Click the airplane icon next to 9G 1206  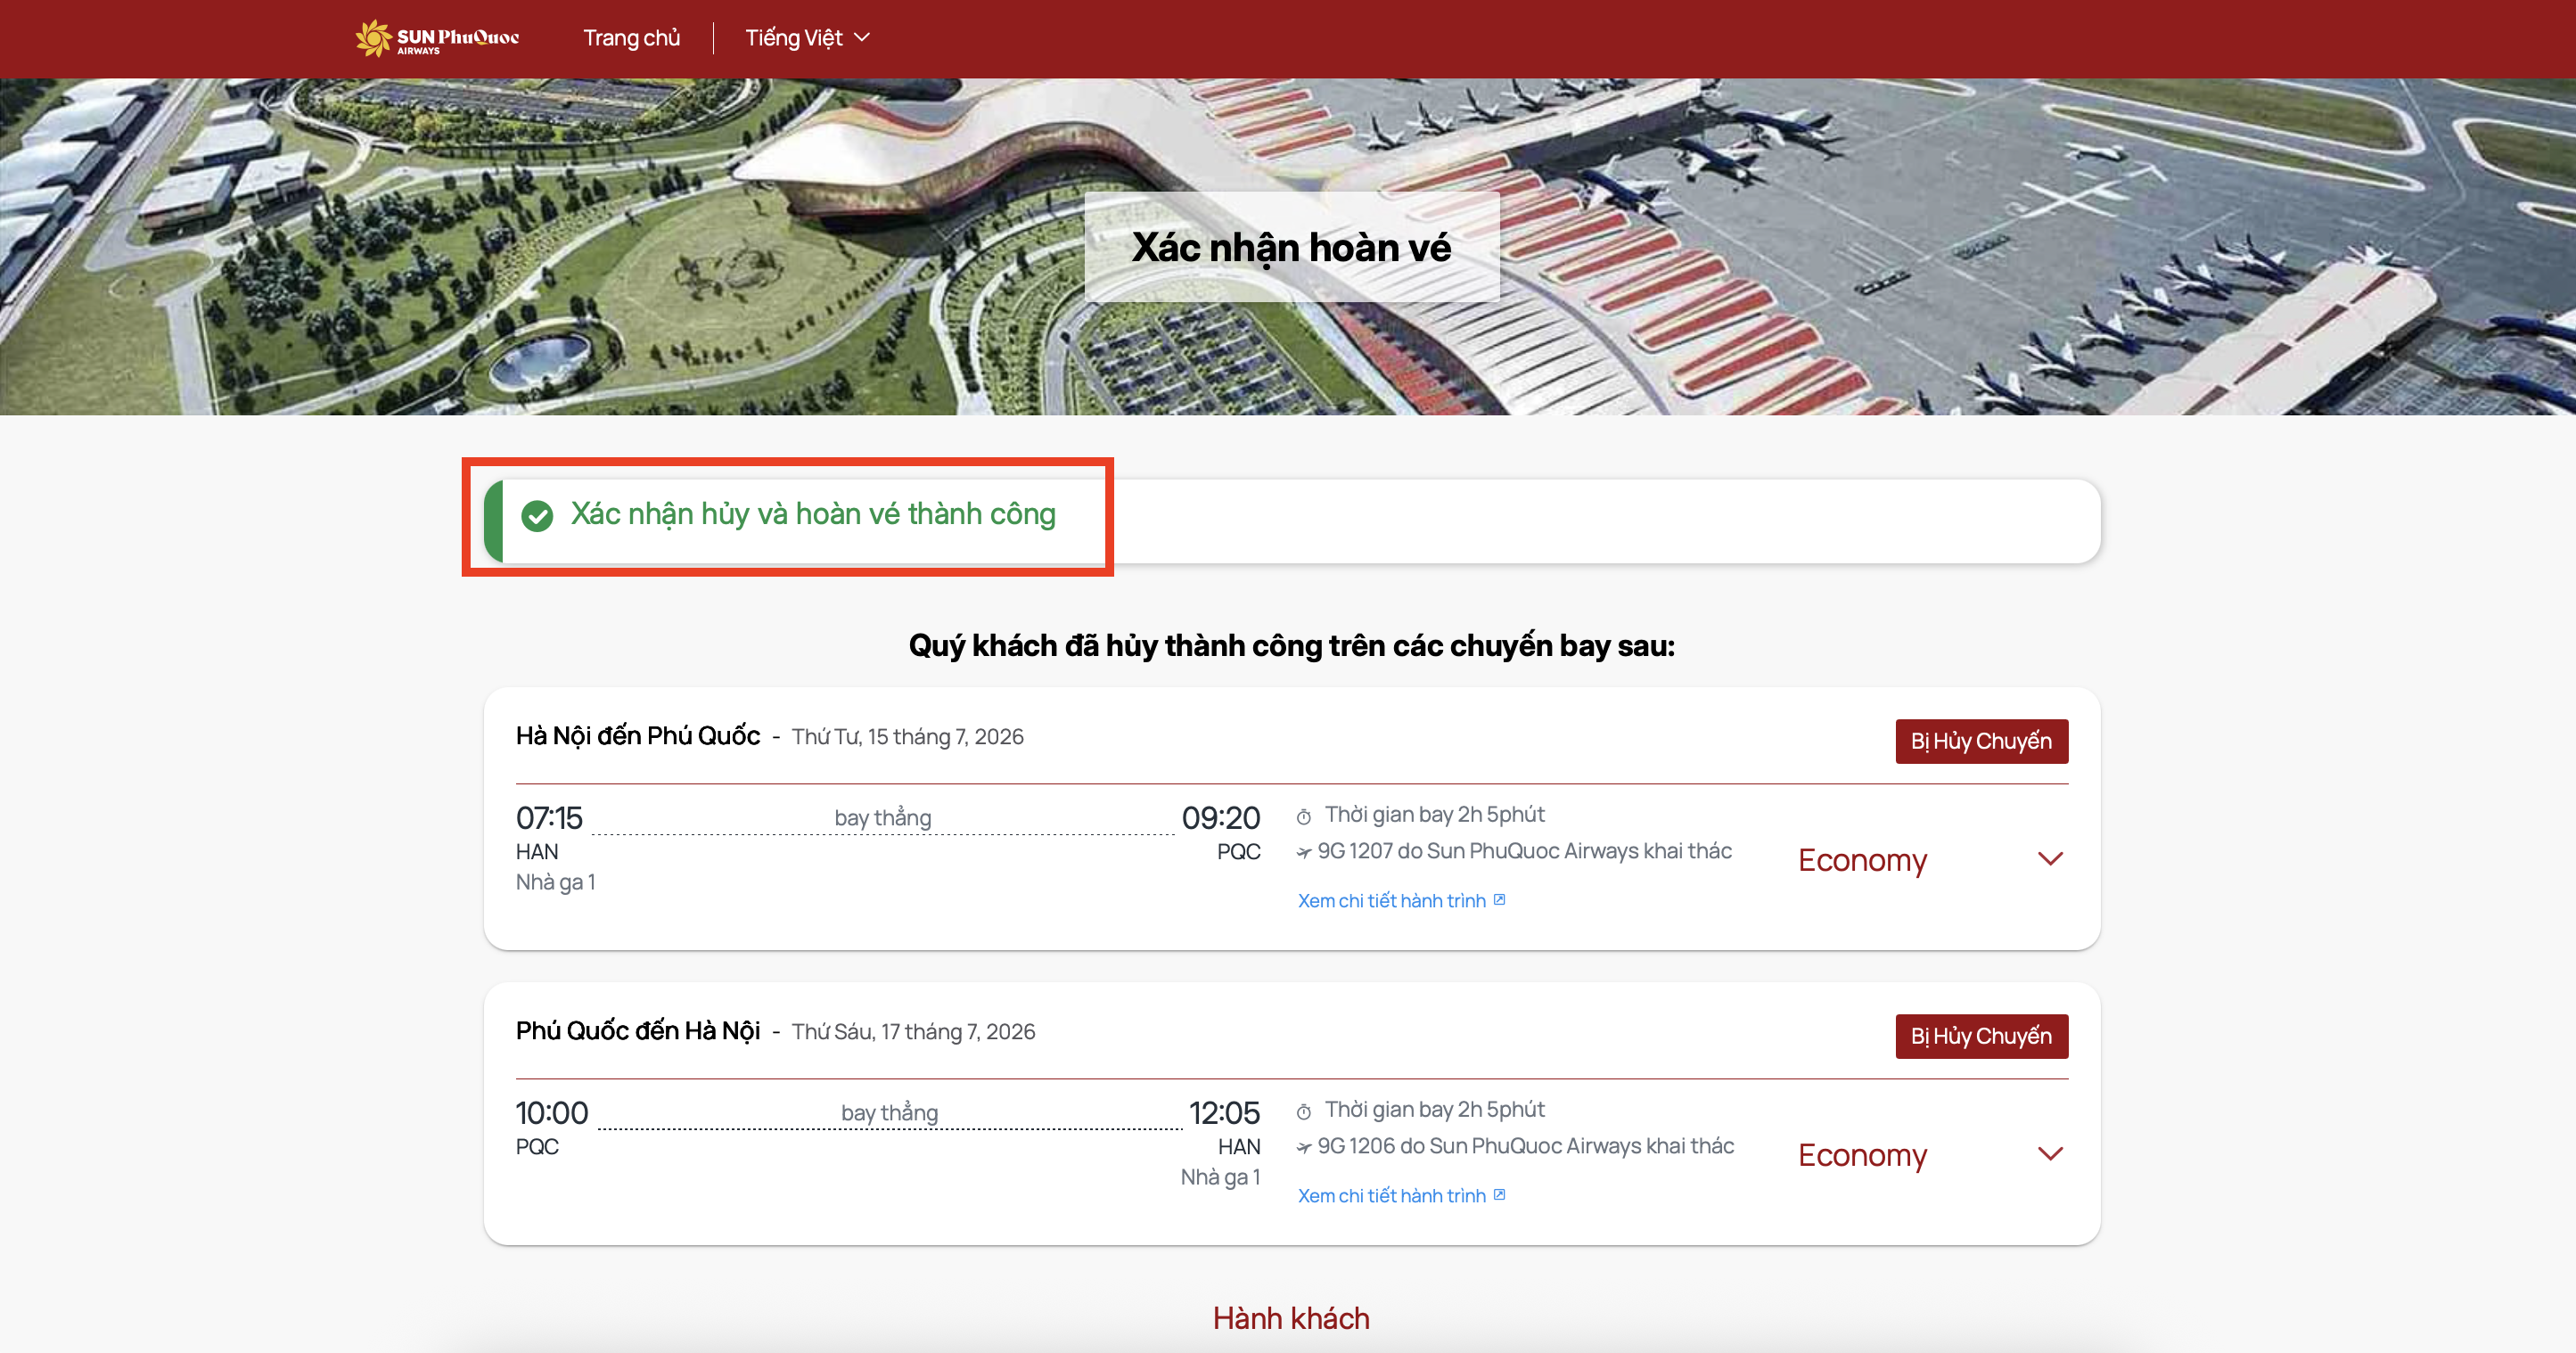coord(1304,1148)
